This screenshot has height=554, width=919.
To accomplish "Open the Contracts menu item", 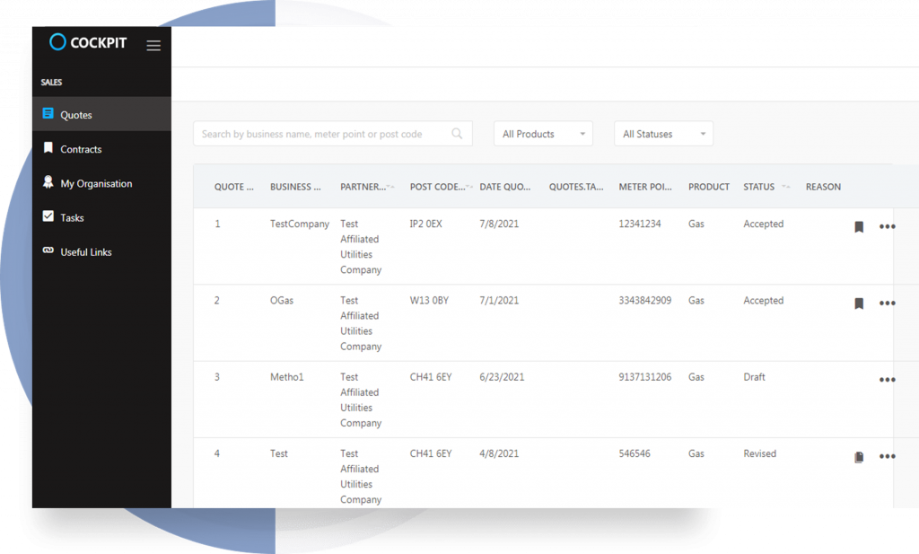I will 102,149.
